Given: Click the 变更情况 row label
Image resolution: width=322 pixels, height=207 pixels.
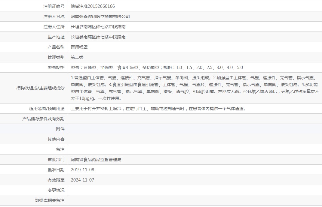Looking at the screenshot, I should [x=56, y=190].
